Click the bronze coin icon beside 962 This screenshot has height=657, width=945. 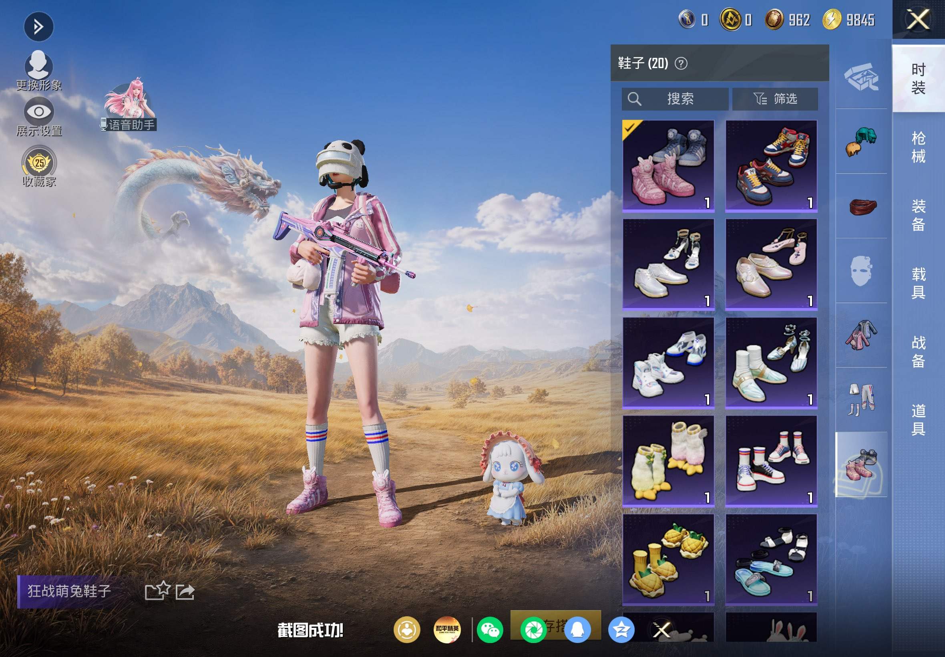pos(774,19)
